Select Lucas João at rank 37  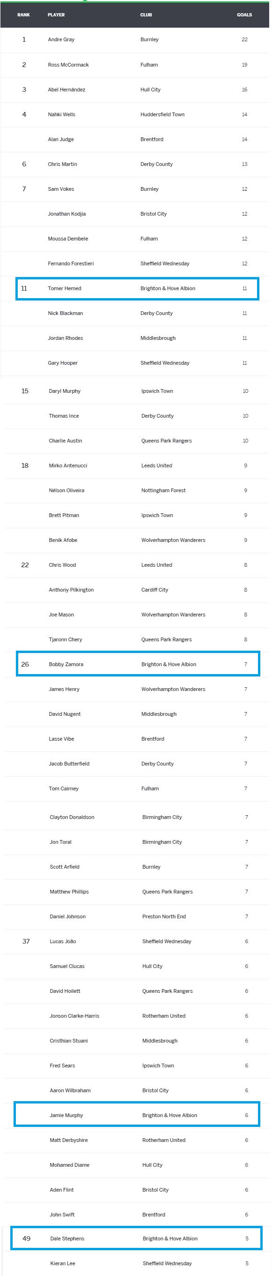tap(63, 941)
